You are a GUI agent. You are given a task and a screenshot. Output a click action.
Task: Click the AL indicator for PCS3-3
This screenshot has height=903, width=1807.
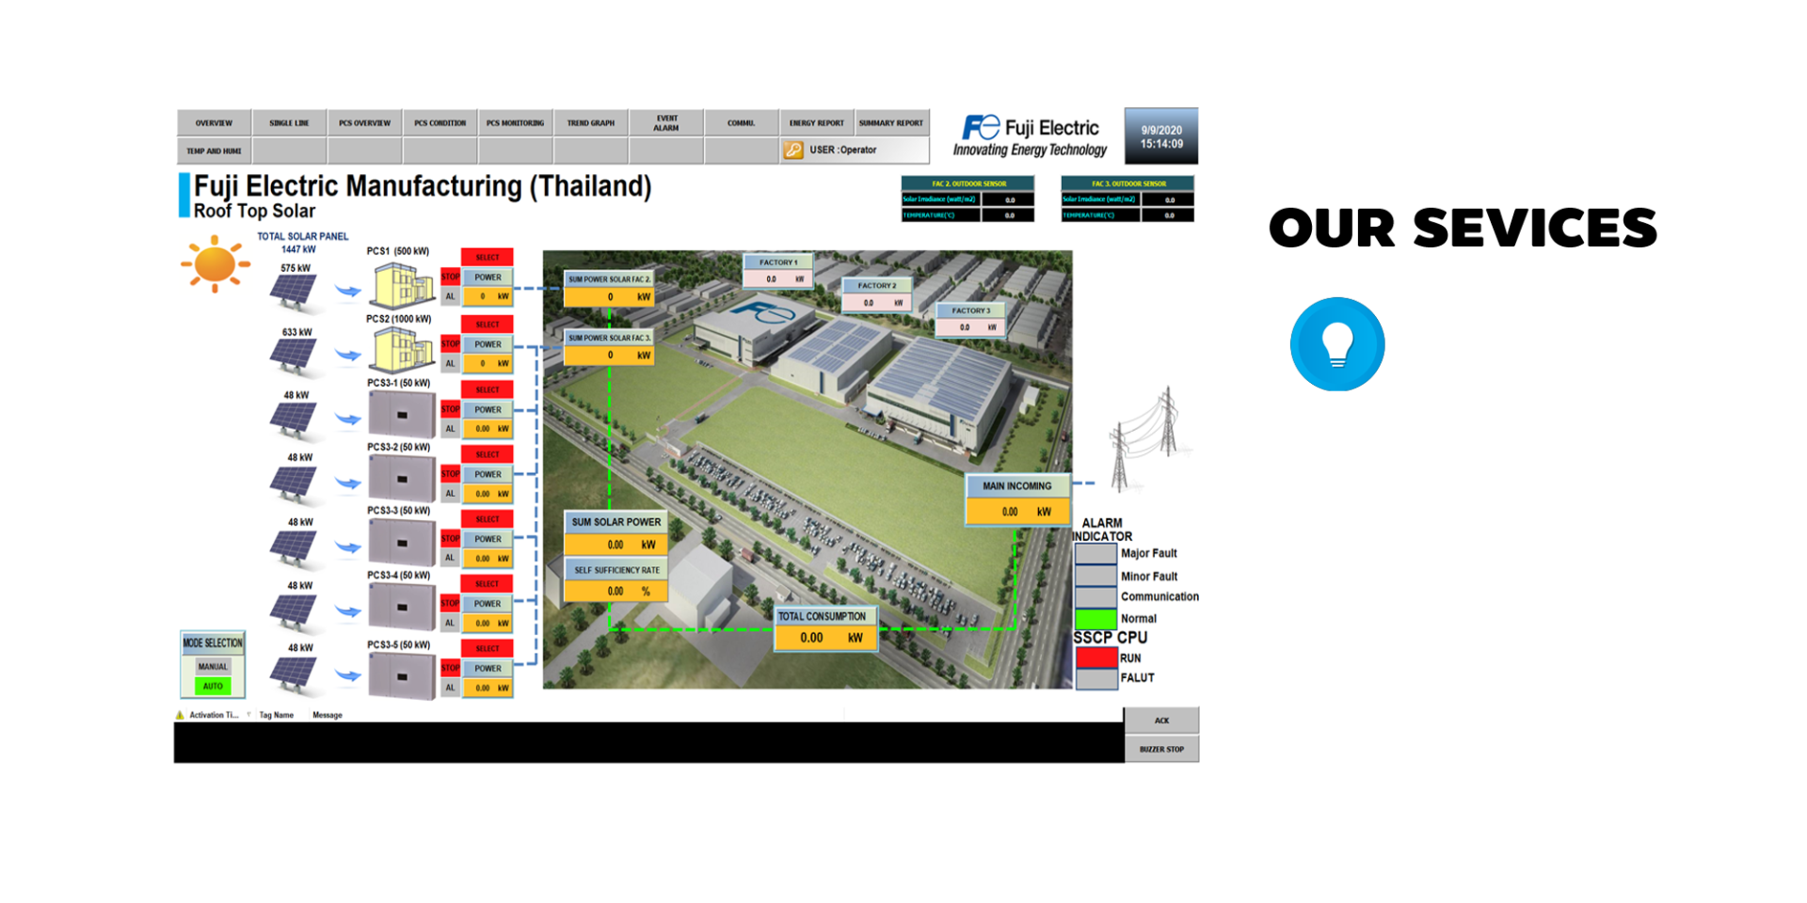click(450, 558)
